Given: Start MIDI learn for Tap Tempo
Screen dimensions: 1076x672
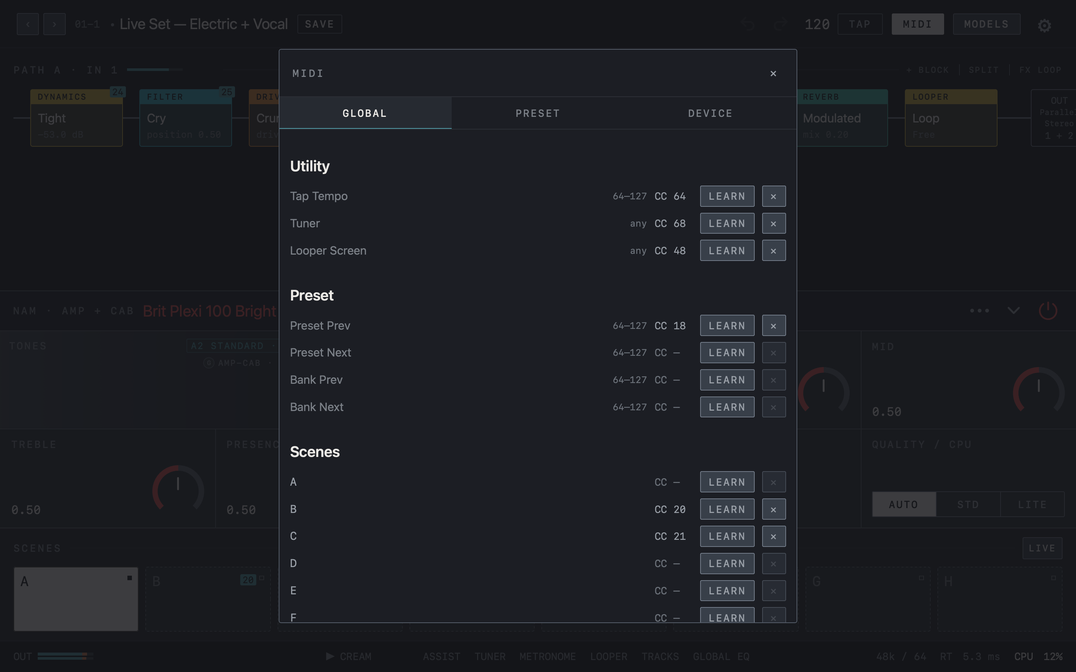Looking at the screenshot, I should click(x=727, y=196).
